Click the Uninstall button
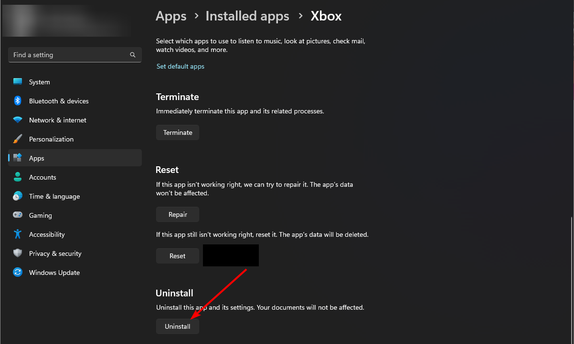The image size is (574, 344). (x=178, y=326)
